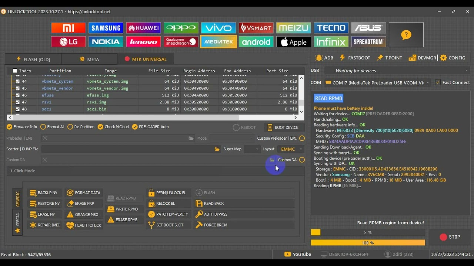Click the Scatter file browse folder icon

(x=217, y=149)
